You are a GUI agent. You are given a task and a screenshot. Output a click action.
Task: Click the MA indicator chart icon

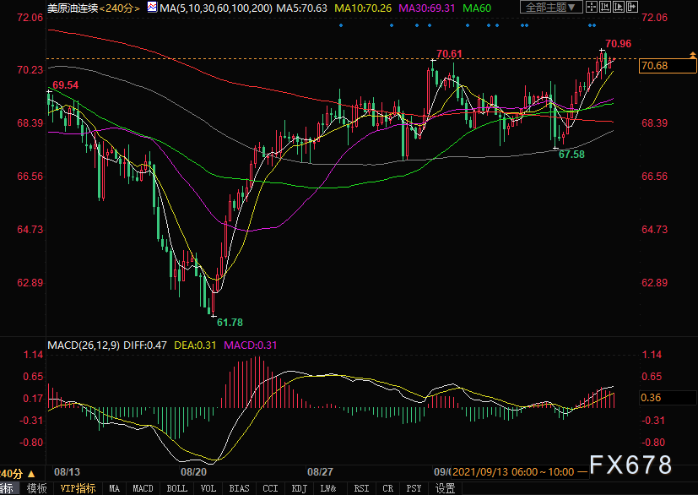[152, 7]
